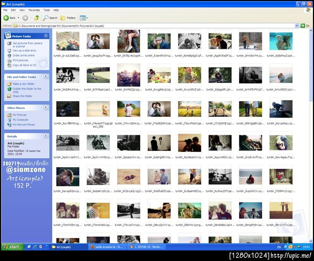Click Make a new folder

point(24,84)
